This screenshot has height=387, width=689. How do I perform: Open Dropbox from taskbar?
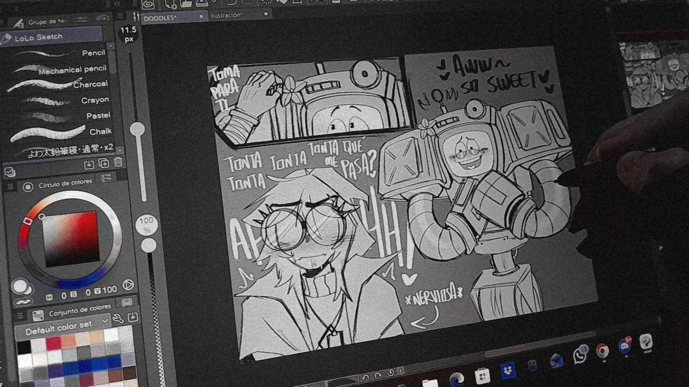coord(508,371)
